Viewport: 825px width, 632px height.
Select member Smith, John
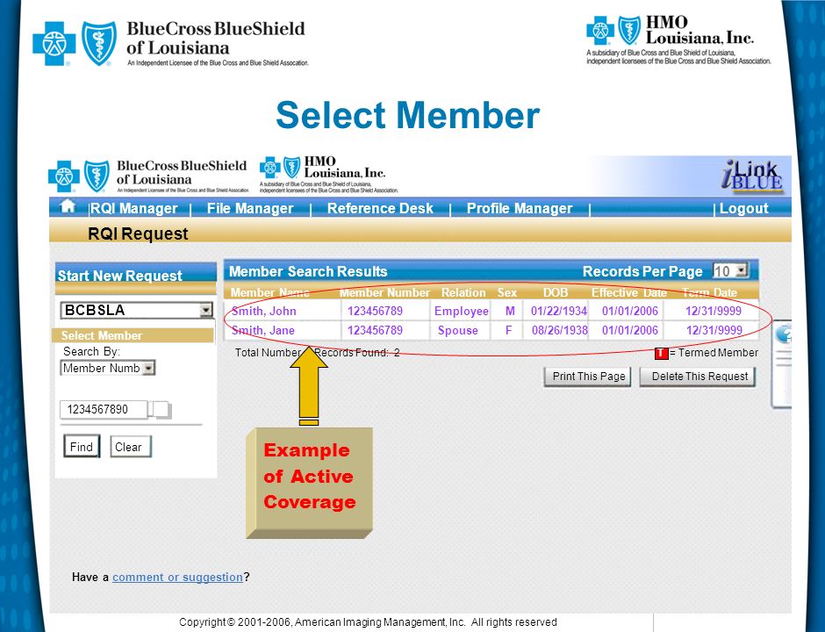[264, 311]
